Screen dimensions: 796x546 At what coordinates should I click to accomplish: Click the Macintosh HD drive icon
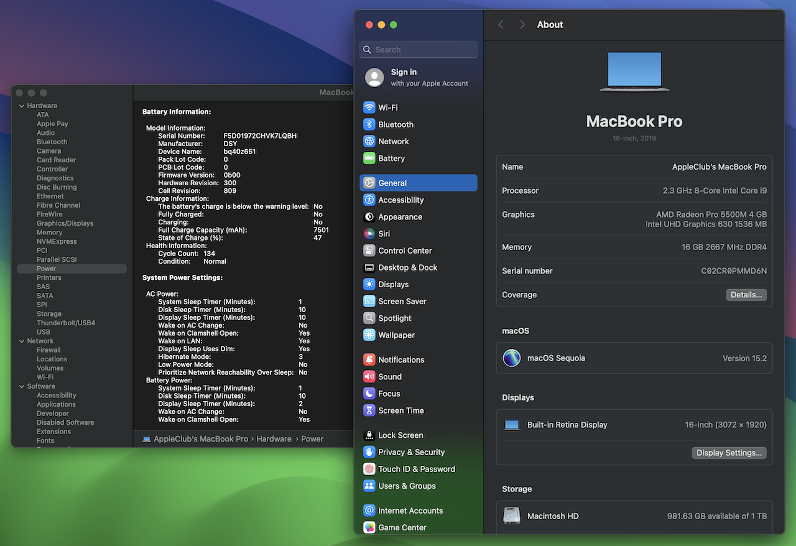pos(512,516)
